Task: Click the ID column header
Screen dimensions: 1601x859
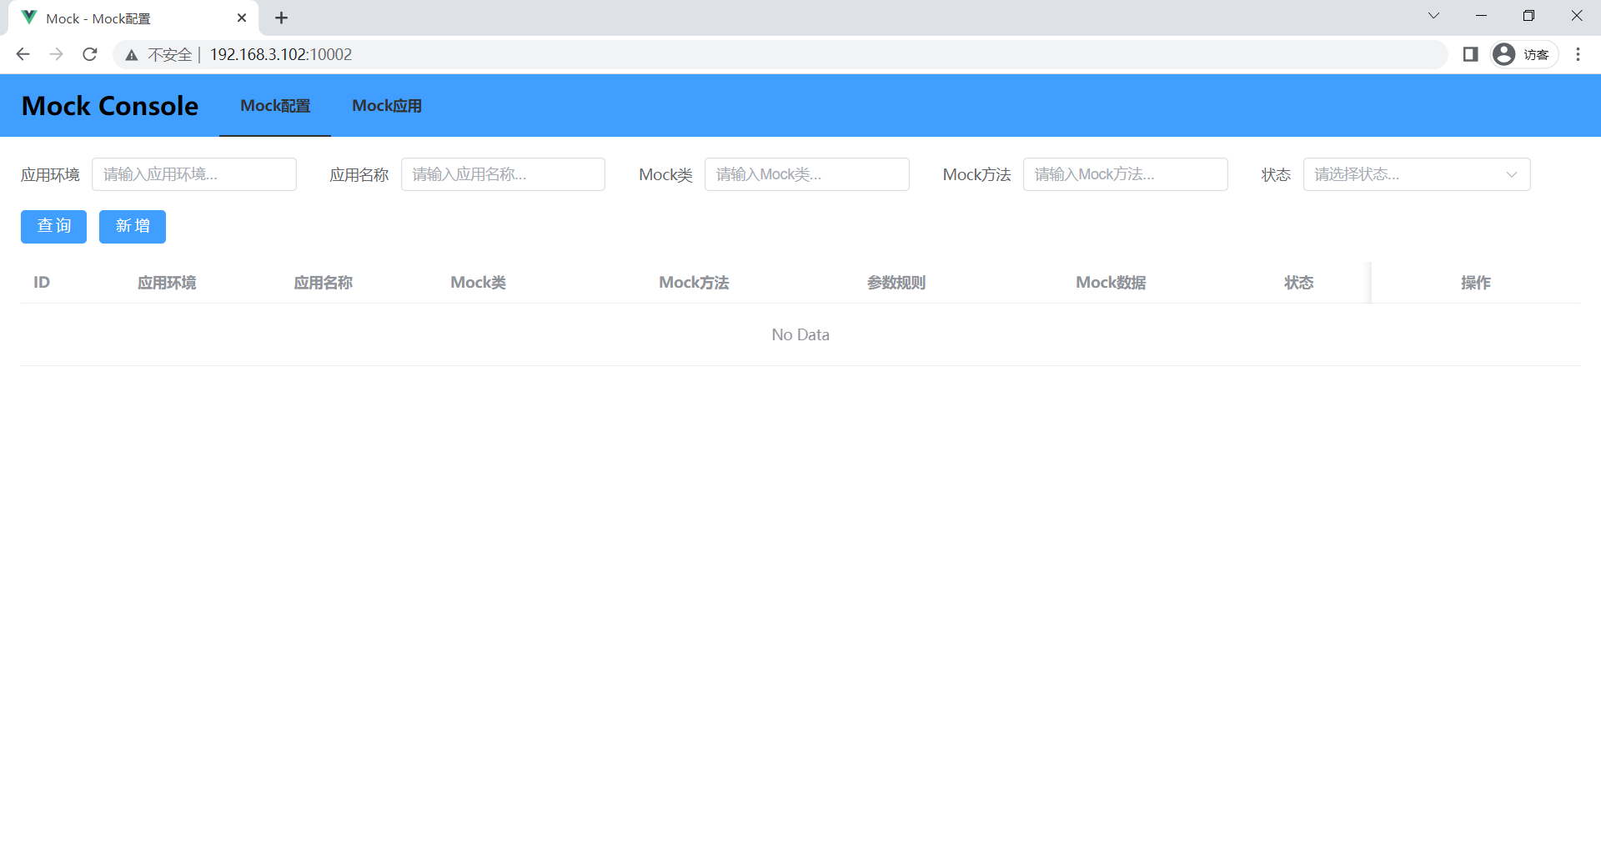Action: point(42,283)
